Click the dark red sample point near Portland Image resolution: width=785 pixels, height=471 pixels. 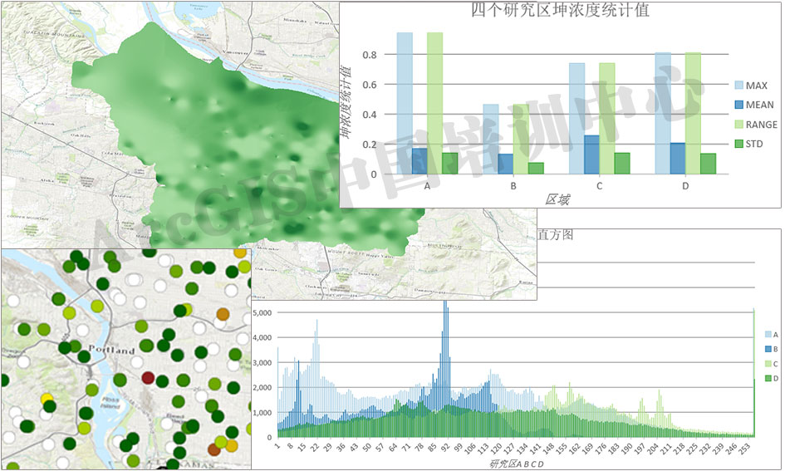[148, 377]
